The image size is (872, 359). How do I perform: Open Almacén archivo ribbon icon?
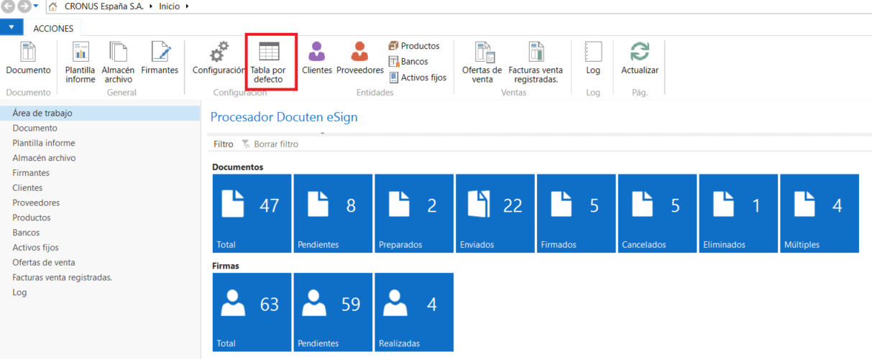118,62
